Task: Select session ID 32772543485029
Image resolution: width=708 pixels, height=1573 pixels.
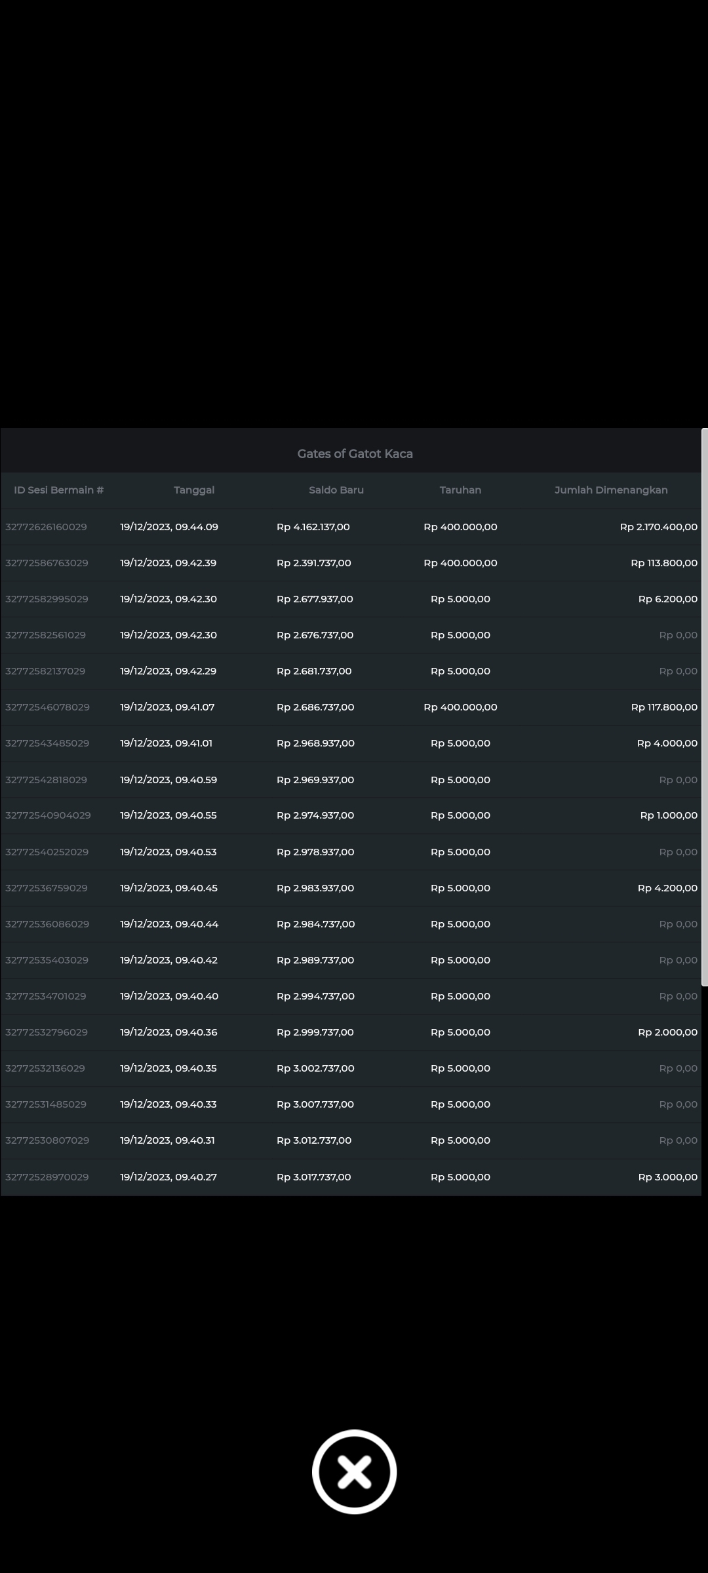Action: tap(47, 743)
